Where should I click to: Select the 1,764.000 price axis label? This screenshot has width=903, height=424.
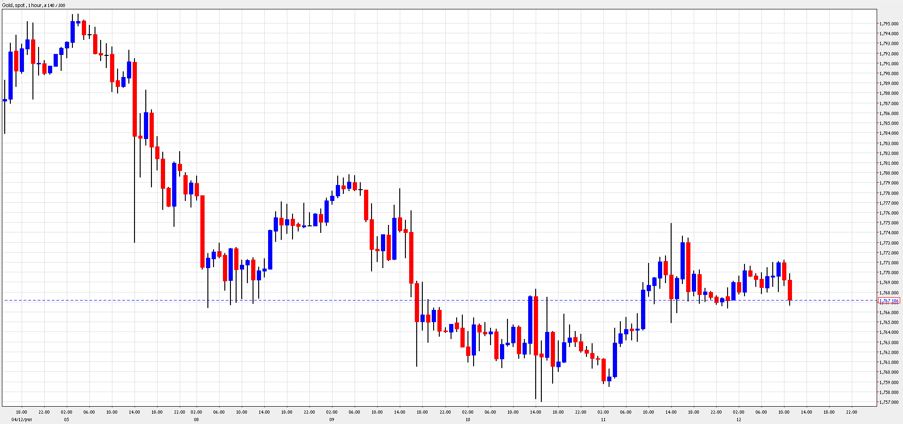click(x=889, y=332)
